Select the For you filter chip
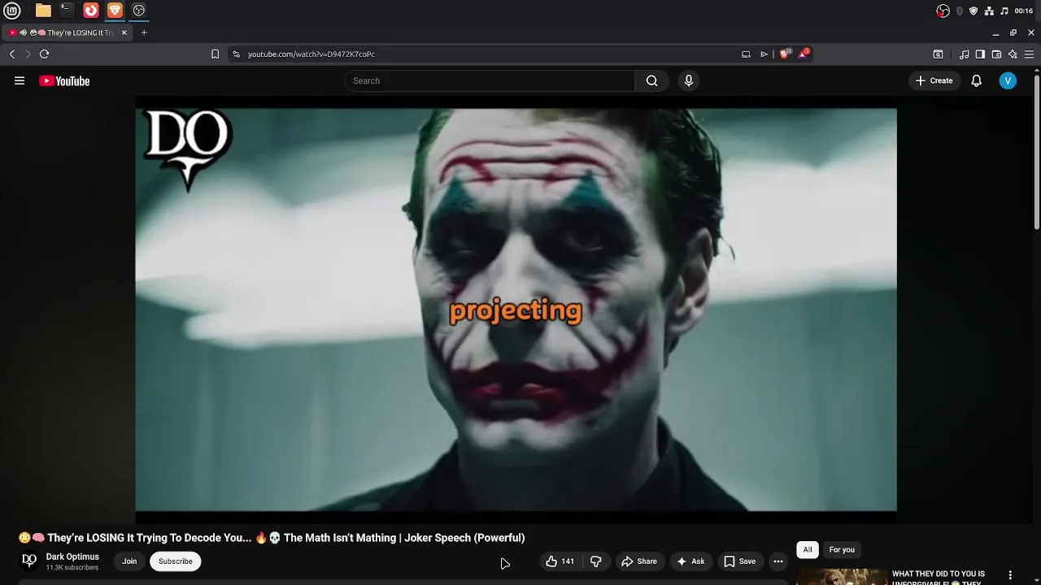 click(842, 550)
